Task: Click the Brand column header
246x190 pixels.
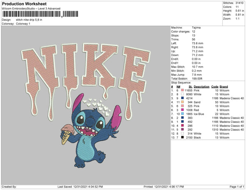Action: [223, 87]
